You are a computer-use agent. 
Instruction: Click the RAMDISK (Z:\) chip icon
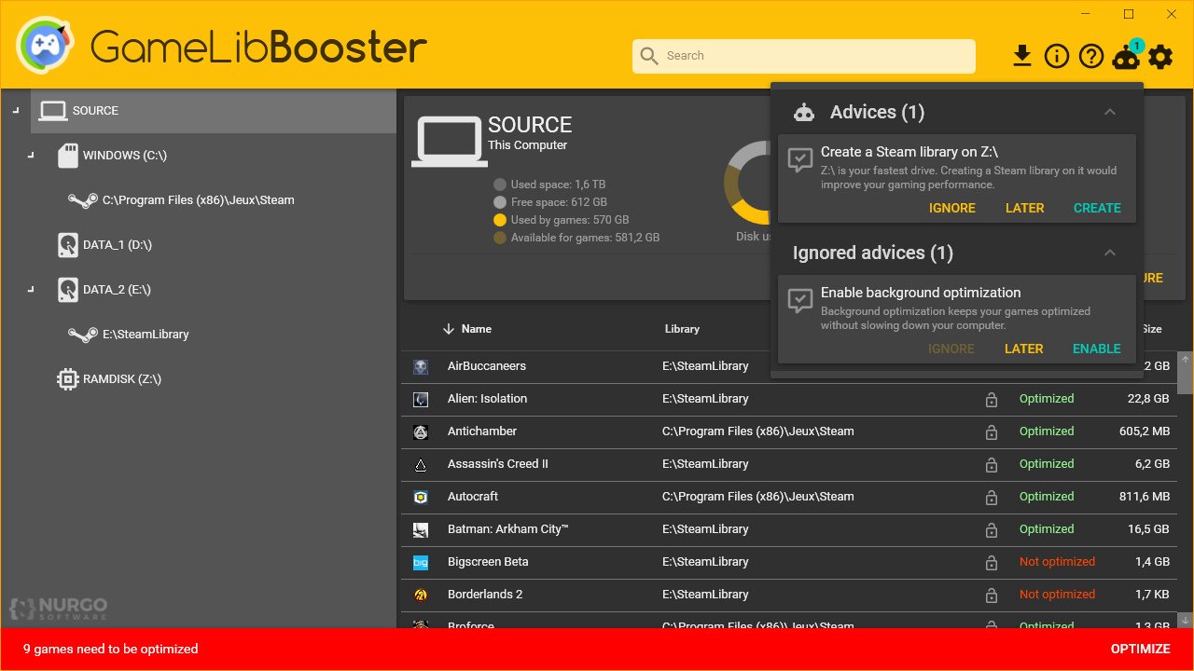pos(66,378)
